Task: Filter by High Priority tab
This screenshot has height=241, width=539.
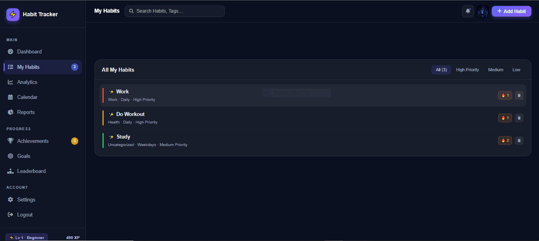Action: (468, 70)
